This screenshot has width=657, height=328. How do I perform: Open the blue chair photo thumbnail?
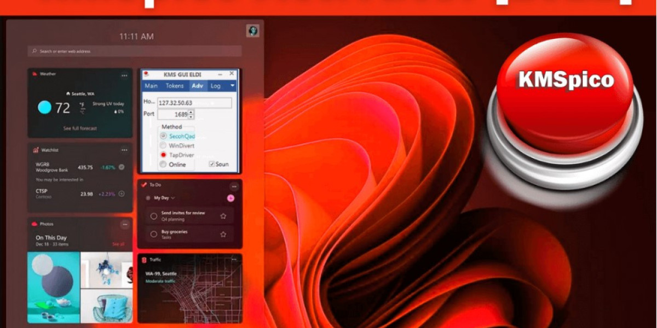tap(107, 307)
